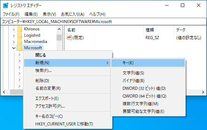Screen dimensions: 207x130
Task: Select キー(K) in the submenu
Action: [148, 63]
